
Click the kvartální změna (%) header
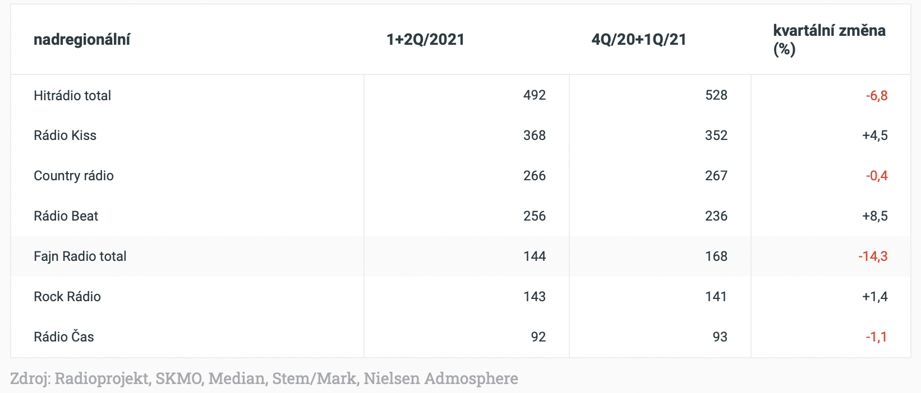coord(828,40)
